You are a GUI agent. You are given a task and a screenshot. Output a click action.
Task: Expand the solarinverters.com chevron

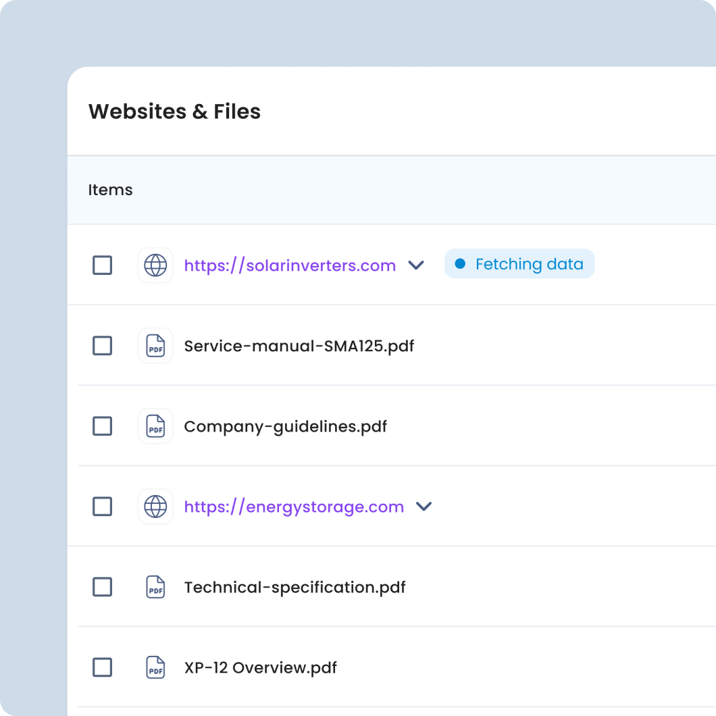point(416,265)
